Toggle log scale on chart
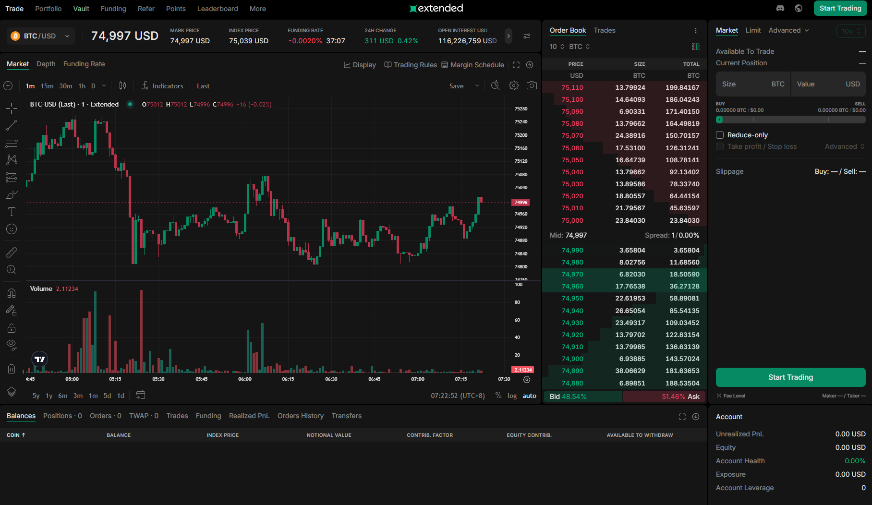Screen dimensions: 872x505 [512, 396]
